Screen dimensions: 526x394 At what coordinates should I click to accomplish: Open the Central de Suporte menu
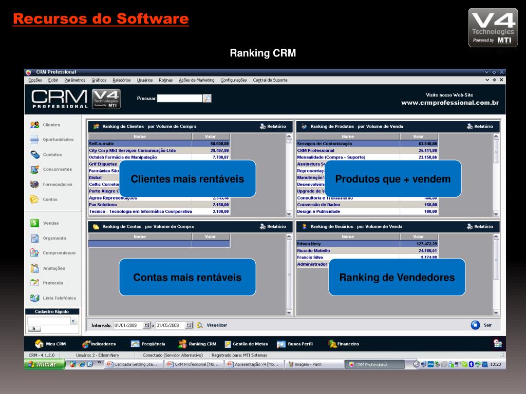point(270,80)
